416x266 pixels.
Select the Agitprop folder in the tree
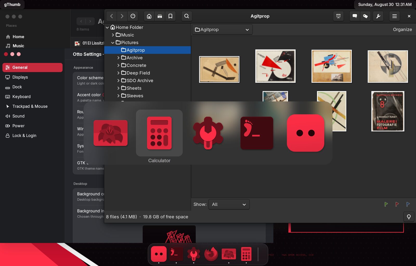tap(147, 50)
